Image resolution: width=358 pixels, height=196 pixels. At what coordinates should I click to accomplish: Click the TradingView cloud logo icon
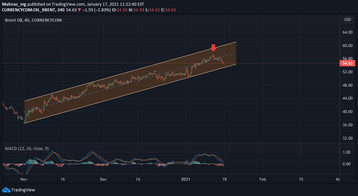click(6, 190)
